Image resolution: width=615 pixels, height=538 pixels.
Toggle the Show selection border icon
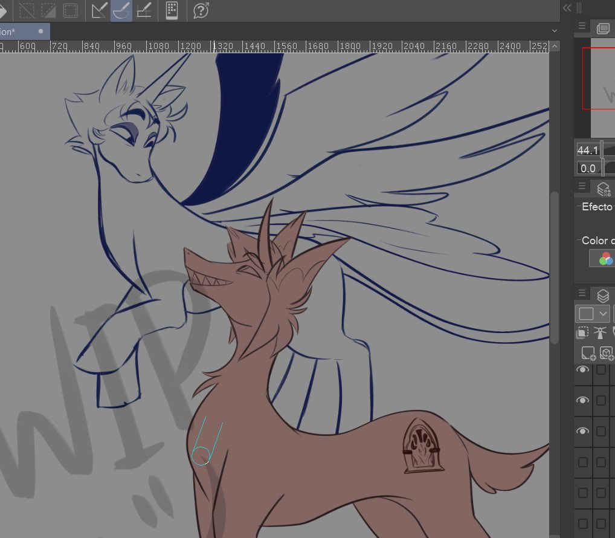click(71, 11)
